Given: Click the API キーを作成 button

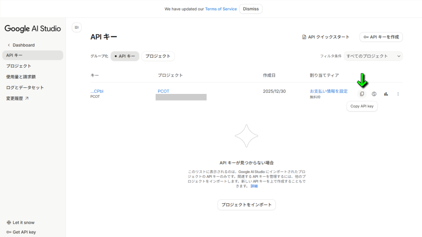Looking at the screenshot, I should point(381,37).
